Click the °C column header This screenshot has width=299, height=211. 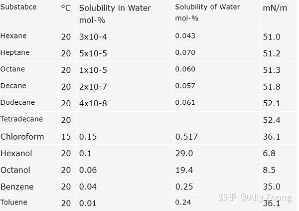point(66,8)
